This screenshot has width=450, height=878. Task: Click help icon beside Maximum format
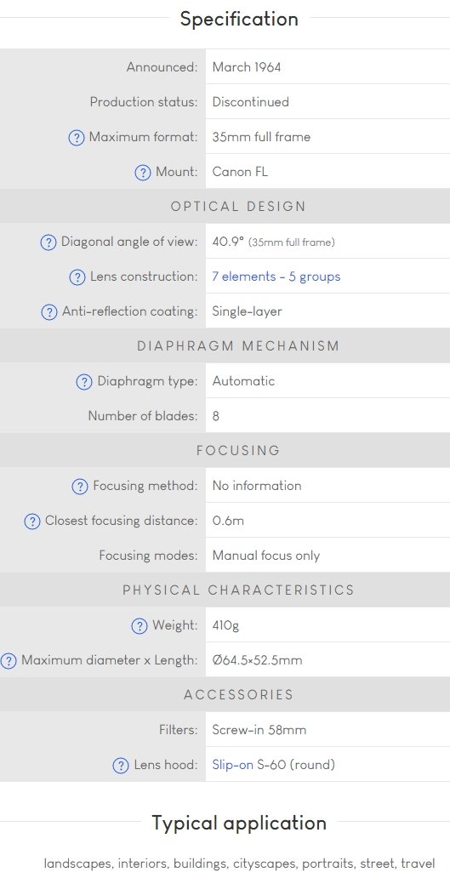tap(76, 137)
